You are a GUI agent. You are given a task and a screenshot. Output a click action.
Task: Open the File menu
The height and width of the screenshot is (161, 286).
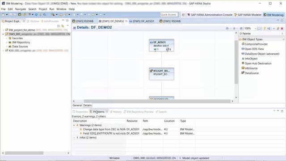coord(3,9)
